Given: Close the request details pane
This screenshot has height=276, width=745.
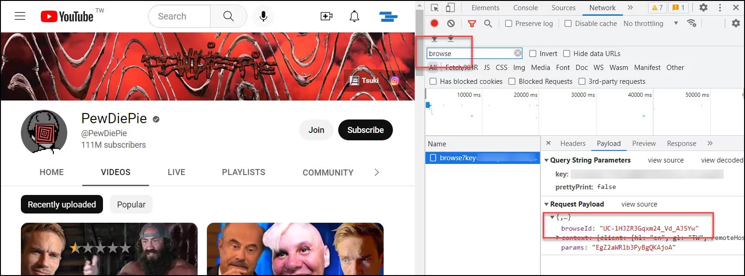Looking at the screenshot, I should (x=548, y=143).
